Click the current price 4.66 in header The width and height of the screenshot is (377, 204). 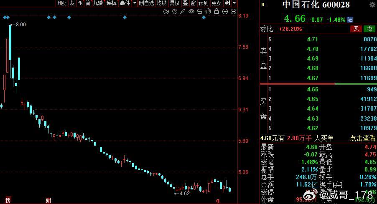tap(295, 18)
